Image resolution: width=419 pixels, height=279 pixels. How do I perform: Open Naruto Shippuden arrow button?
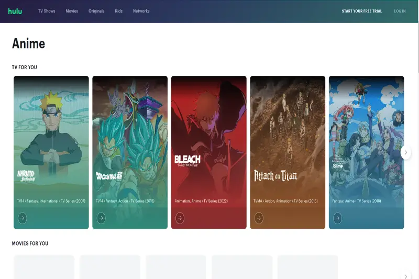[23, 218]
